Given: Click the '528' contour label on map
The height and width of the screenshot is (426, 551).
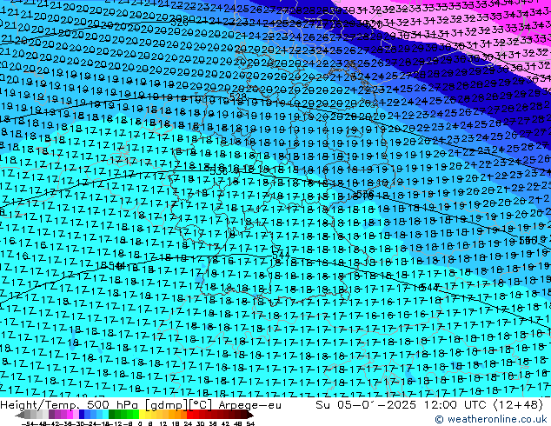Looking at the screenshot, I should (238, 97).
